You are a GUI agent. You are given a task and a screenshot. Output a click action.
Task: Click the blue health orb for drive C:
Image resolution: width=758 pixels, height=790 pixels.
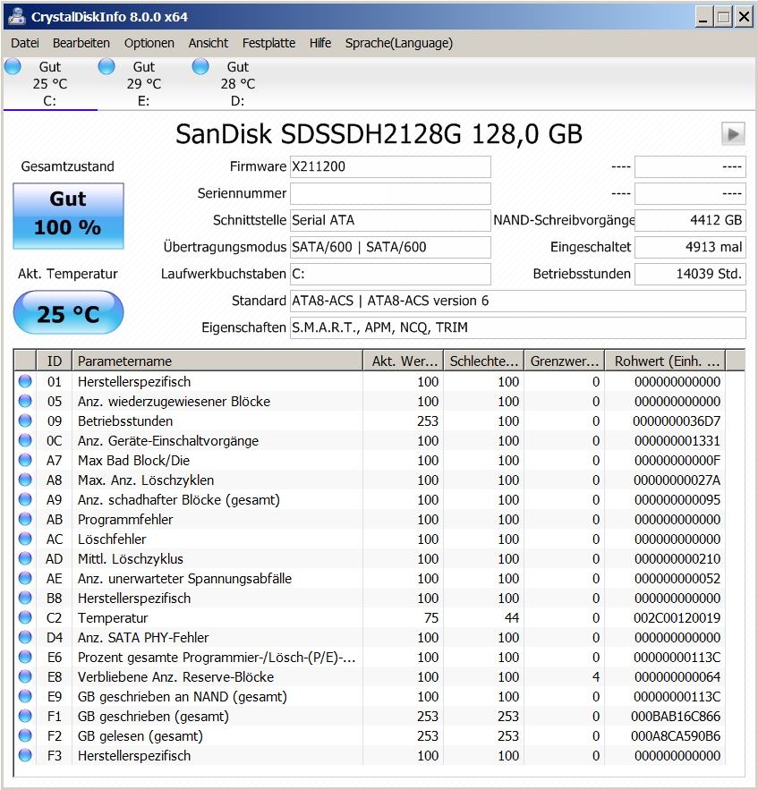(13, 66)
